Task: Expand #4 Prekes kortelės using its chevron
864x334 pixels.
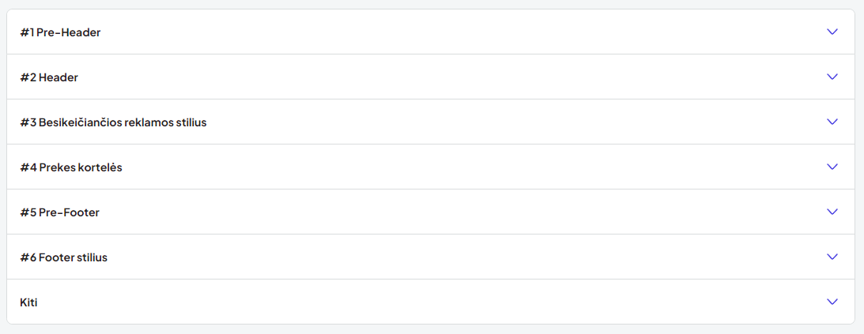Action: (832, 167)
